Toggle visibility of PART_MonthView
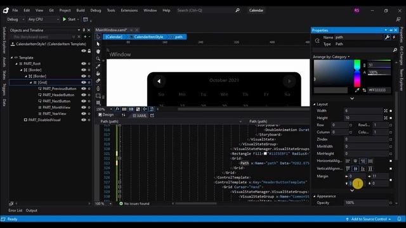 (83, 107)
